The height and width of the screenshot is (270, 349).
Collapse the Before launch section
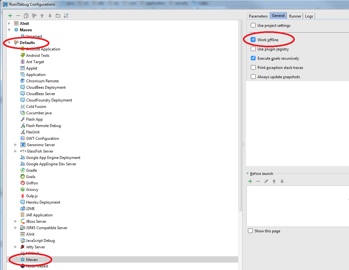point(248,174)
